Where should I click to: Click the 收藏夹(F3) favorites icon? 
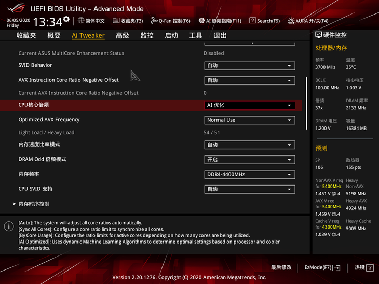coord(116,21)
